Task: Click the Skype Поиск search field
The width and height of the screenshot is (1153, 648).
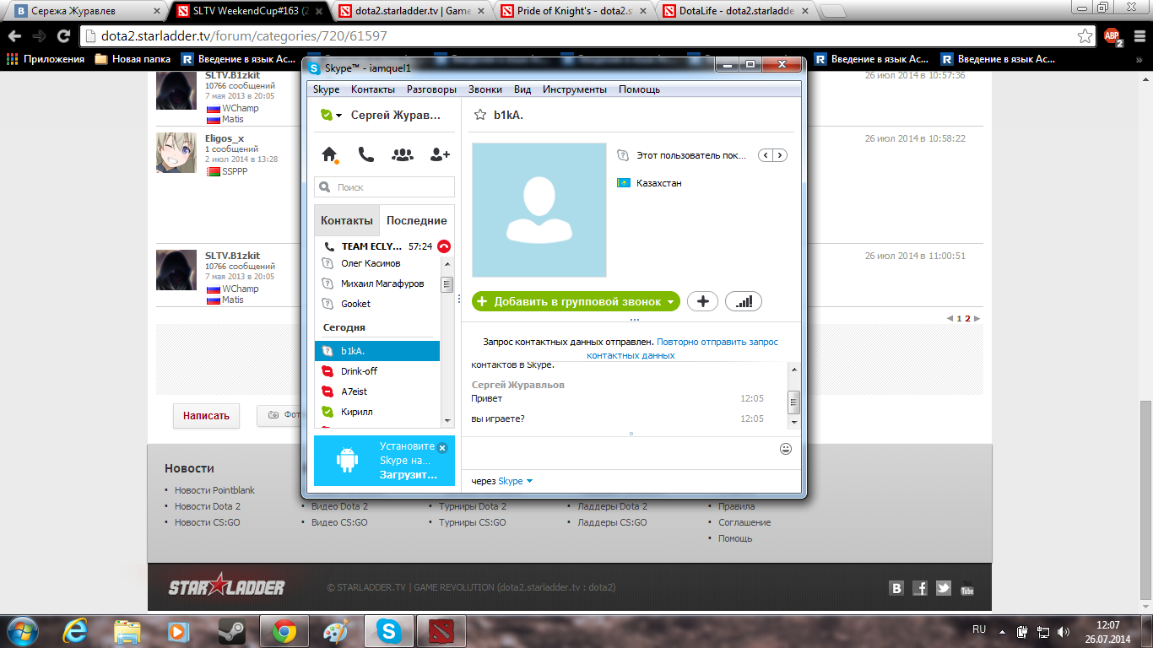Action: [384, 187]
